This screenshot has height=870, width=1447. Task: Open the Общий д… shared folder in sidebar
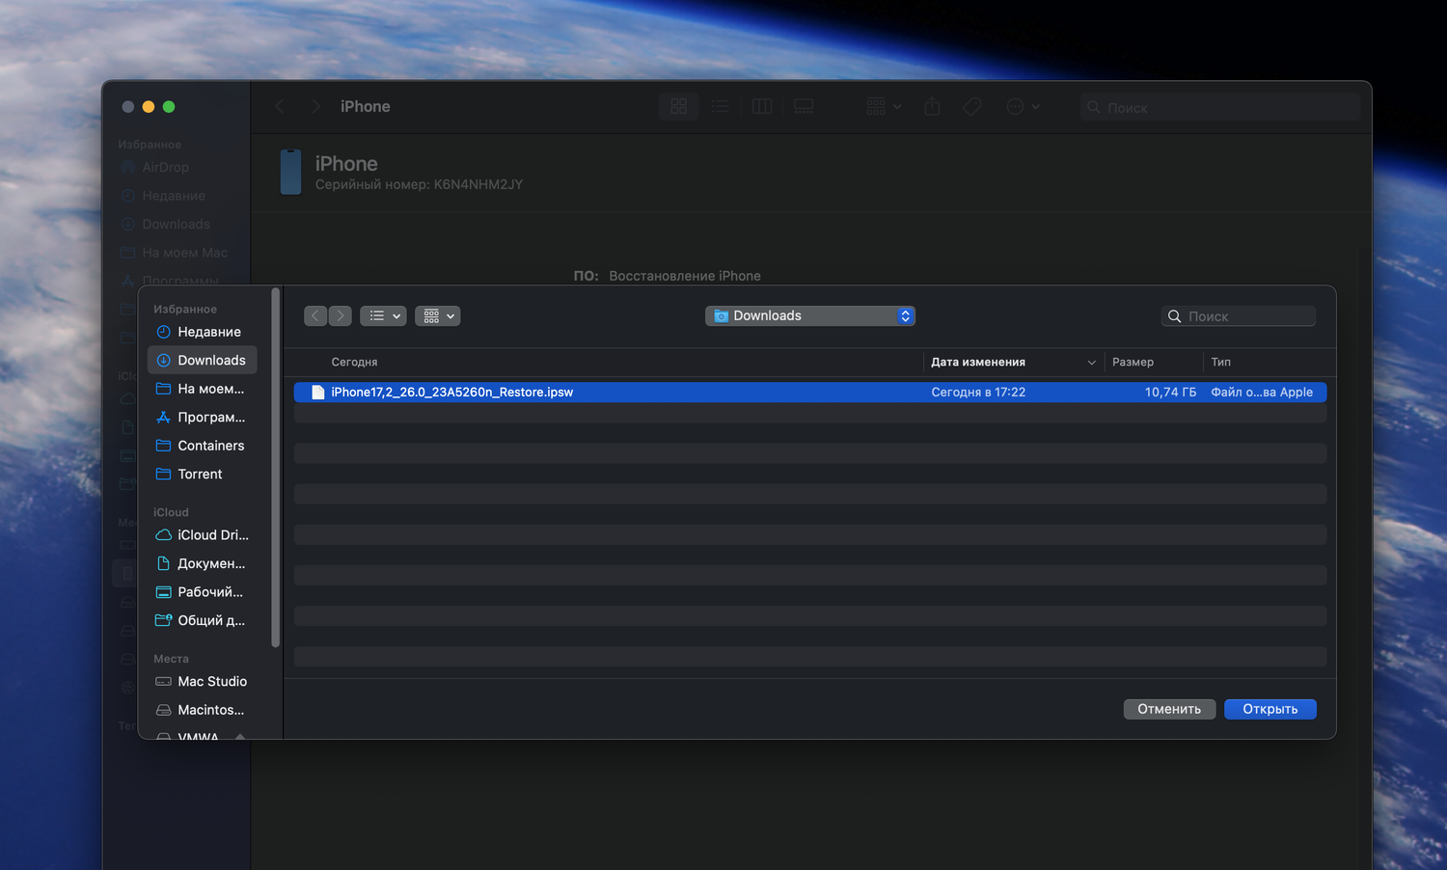202,620
